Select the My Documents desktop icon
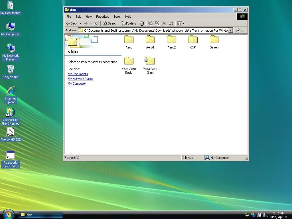The height and width of the screenshot is (219, 292). click(x=10, y=8)
